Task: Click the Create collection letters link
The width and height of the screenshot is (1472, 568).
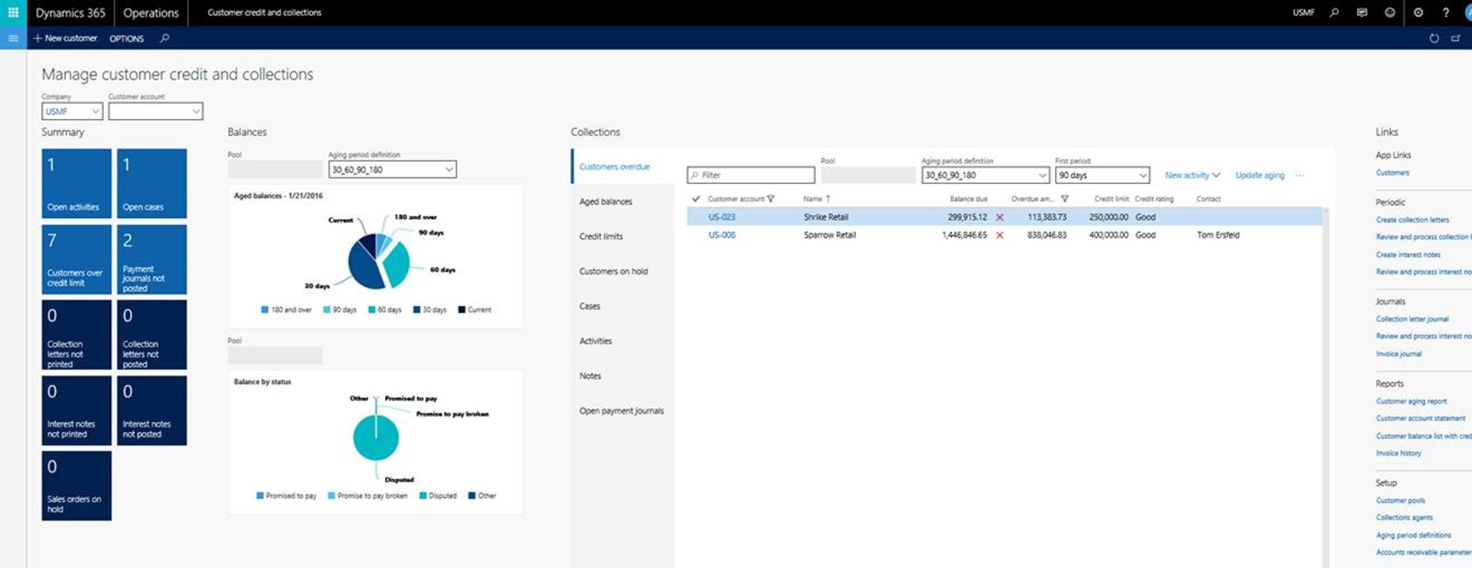Action: (1412, 220)
